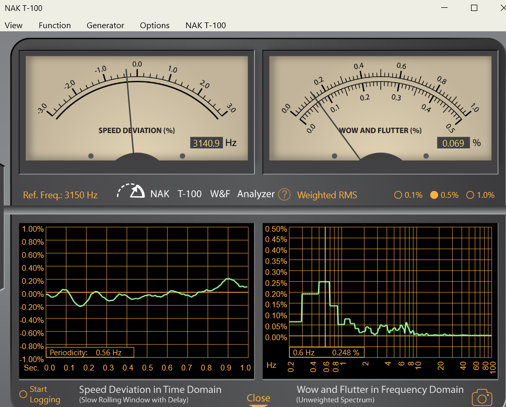Select the 1.0% range radio button
The height and width of the screenshot is (407, 506).
(x=470, y=195)
